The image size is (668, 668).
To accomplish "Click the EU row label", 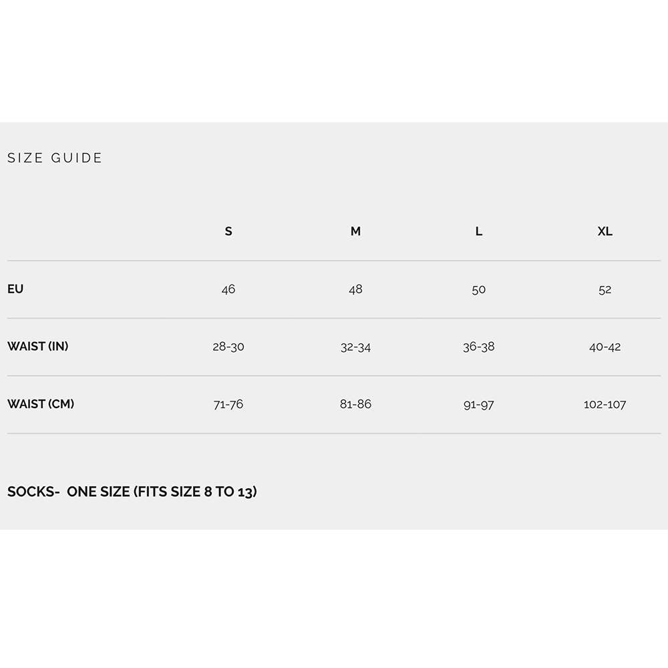I will [x=15, y=289].
